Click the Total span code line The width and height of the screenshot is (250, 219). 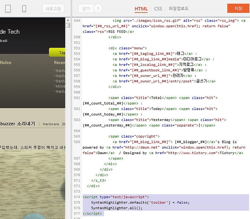163,98
